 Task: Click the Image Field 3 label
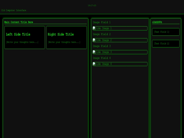coord(102,46)
